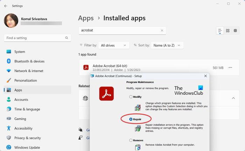
Task: Switch to table view layout
Action: click(235, 31)
